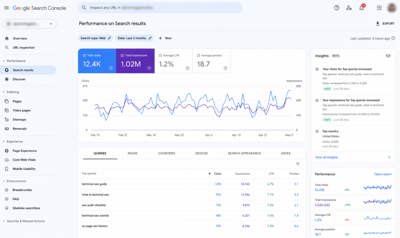
Task: Open the notifications bell
Action: [361, 8]
